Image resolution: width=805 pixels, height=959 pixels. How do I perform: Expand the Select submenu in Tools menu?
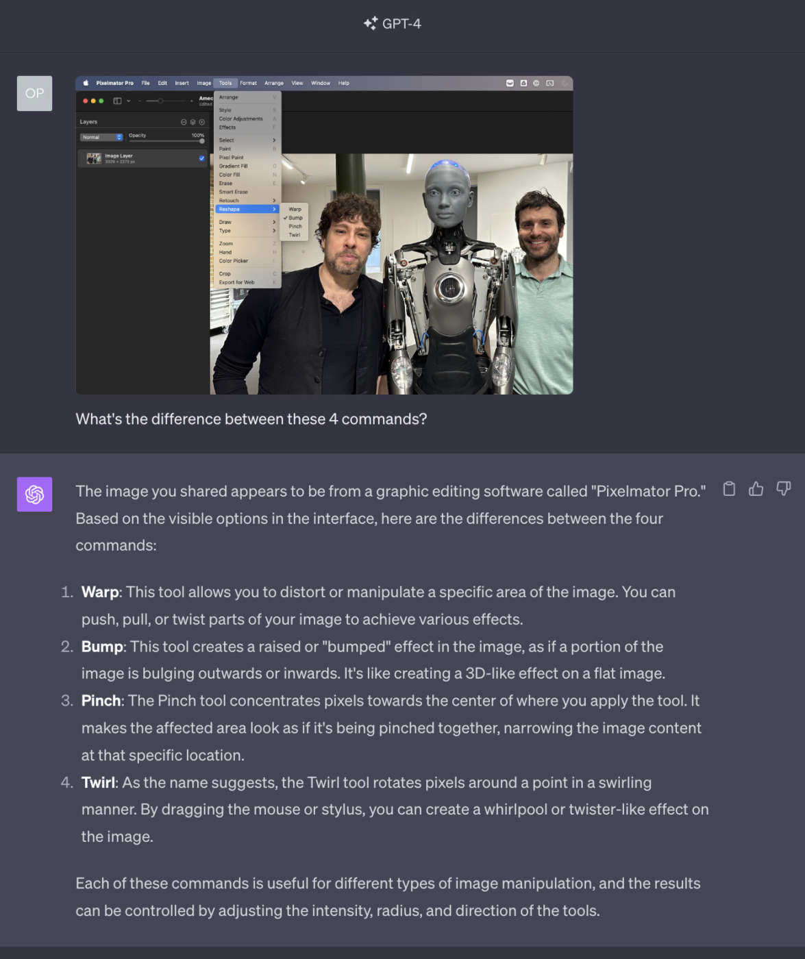(247, 140)
